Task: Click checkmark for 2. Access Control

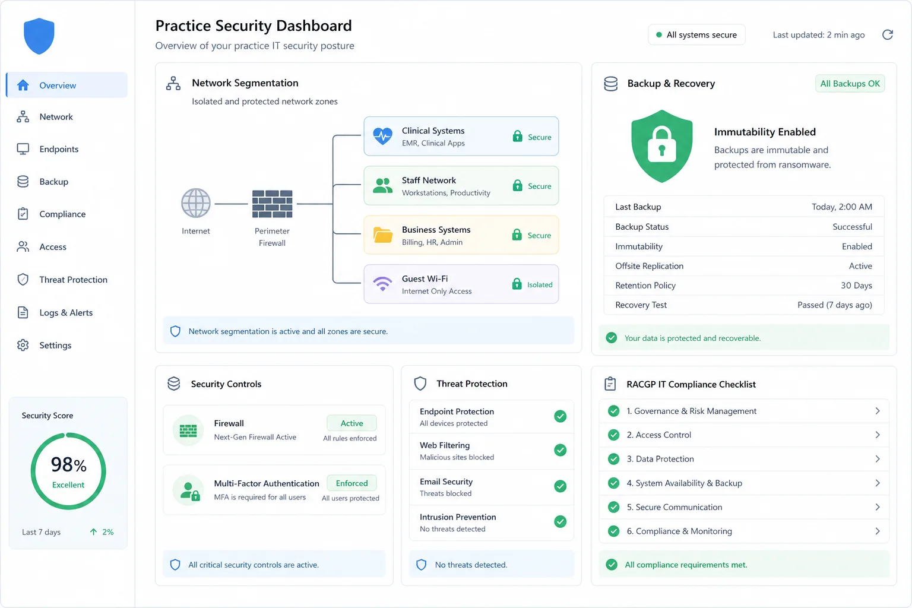Action: click(x=614, y=435)
